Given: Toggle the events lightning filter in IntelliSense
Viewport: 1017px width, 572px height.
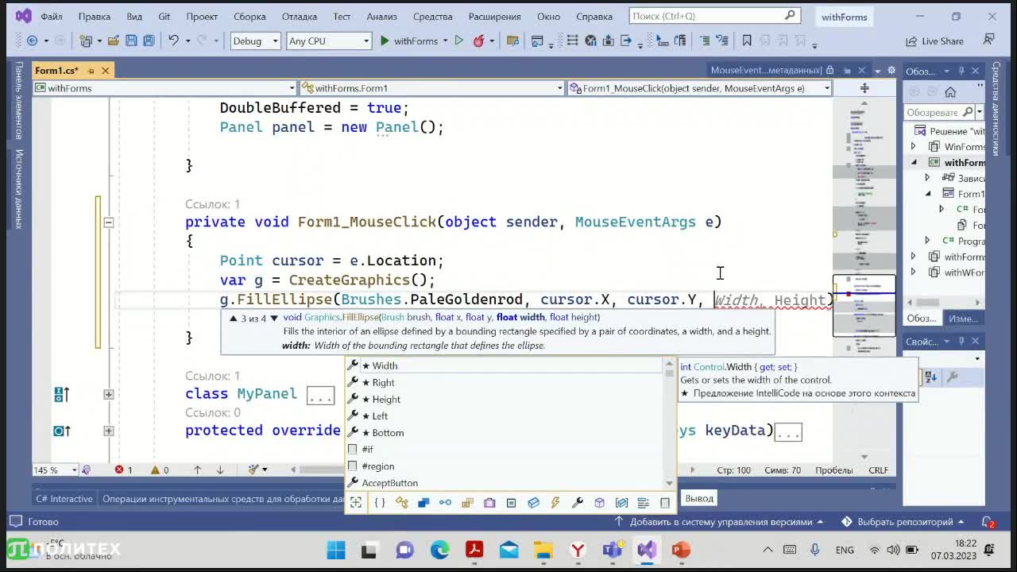Looking at the screenshot, I should click(555, 502).
